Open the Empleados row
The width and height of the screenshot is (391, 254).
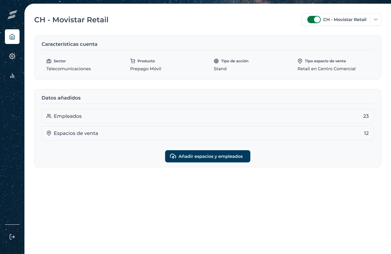(207, 116)
